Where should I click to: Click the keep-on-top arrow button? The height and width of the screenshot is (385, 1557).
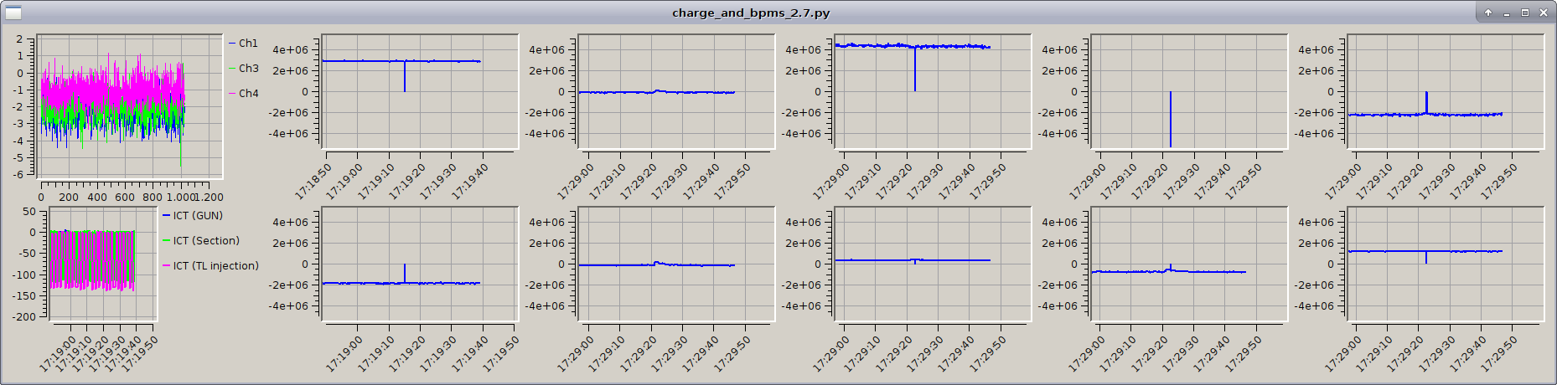click(1488, 13)
